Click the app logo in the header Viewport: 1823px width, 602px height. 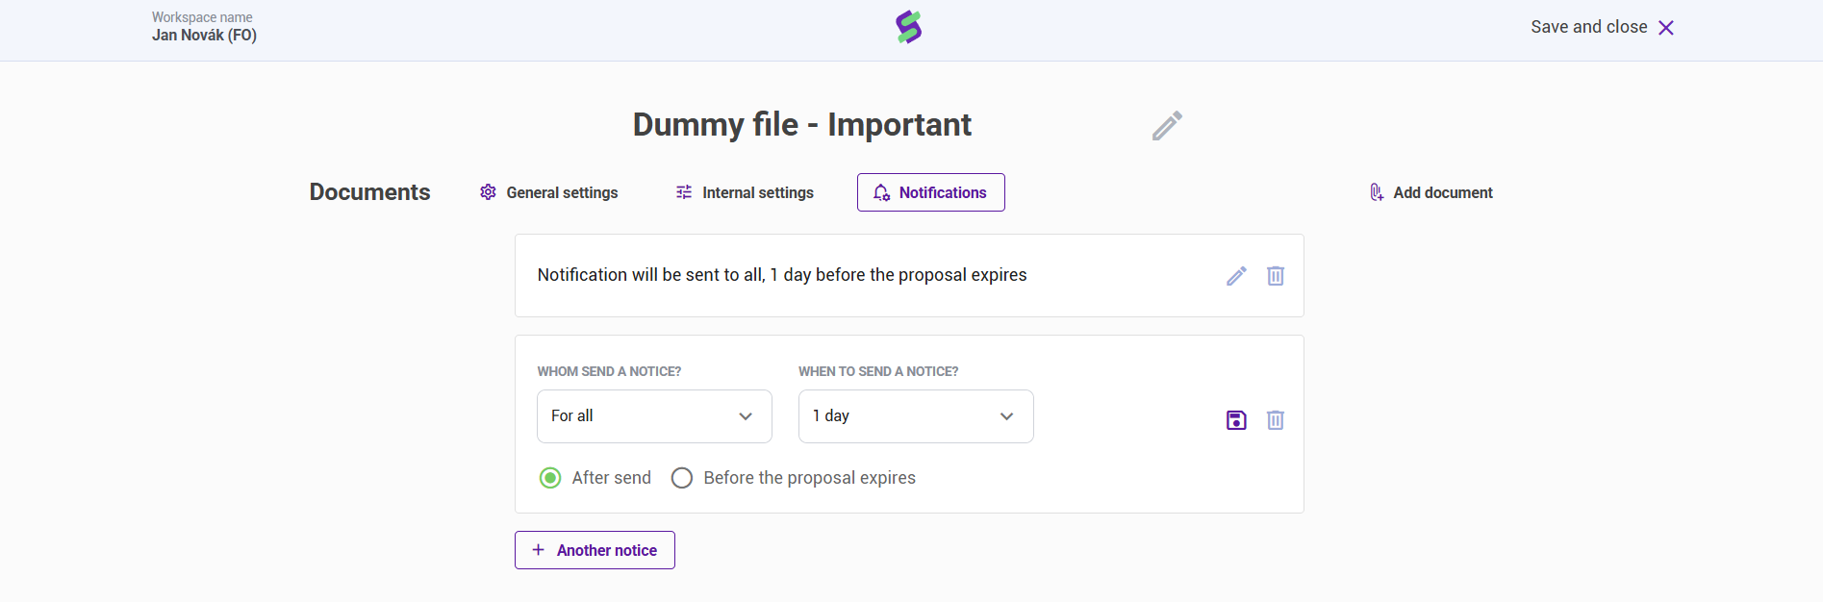pos(909,27)
